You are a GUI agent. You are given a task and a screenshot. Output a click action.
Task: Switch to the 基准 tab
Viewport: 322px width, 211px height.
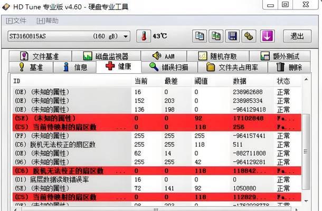coord(31,67)
